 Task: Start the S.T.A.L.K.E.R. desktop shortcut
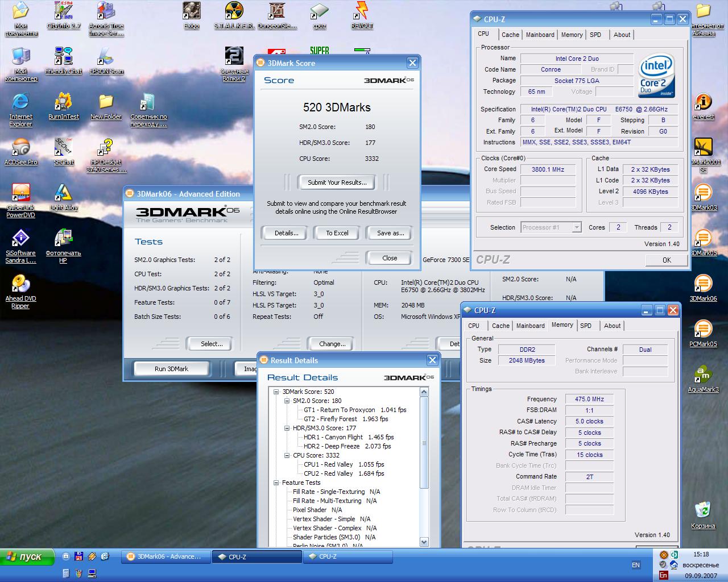click(x=234, y=16)
